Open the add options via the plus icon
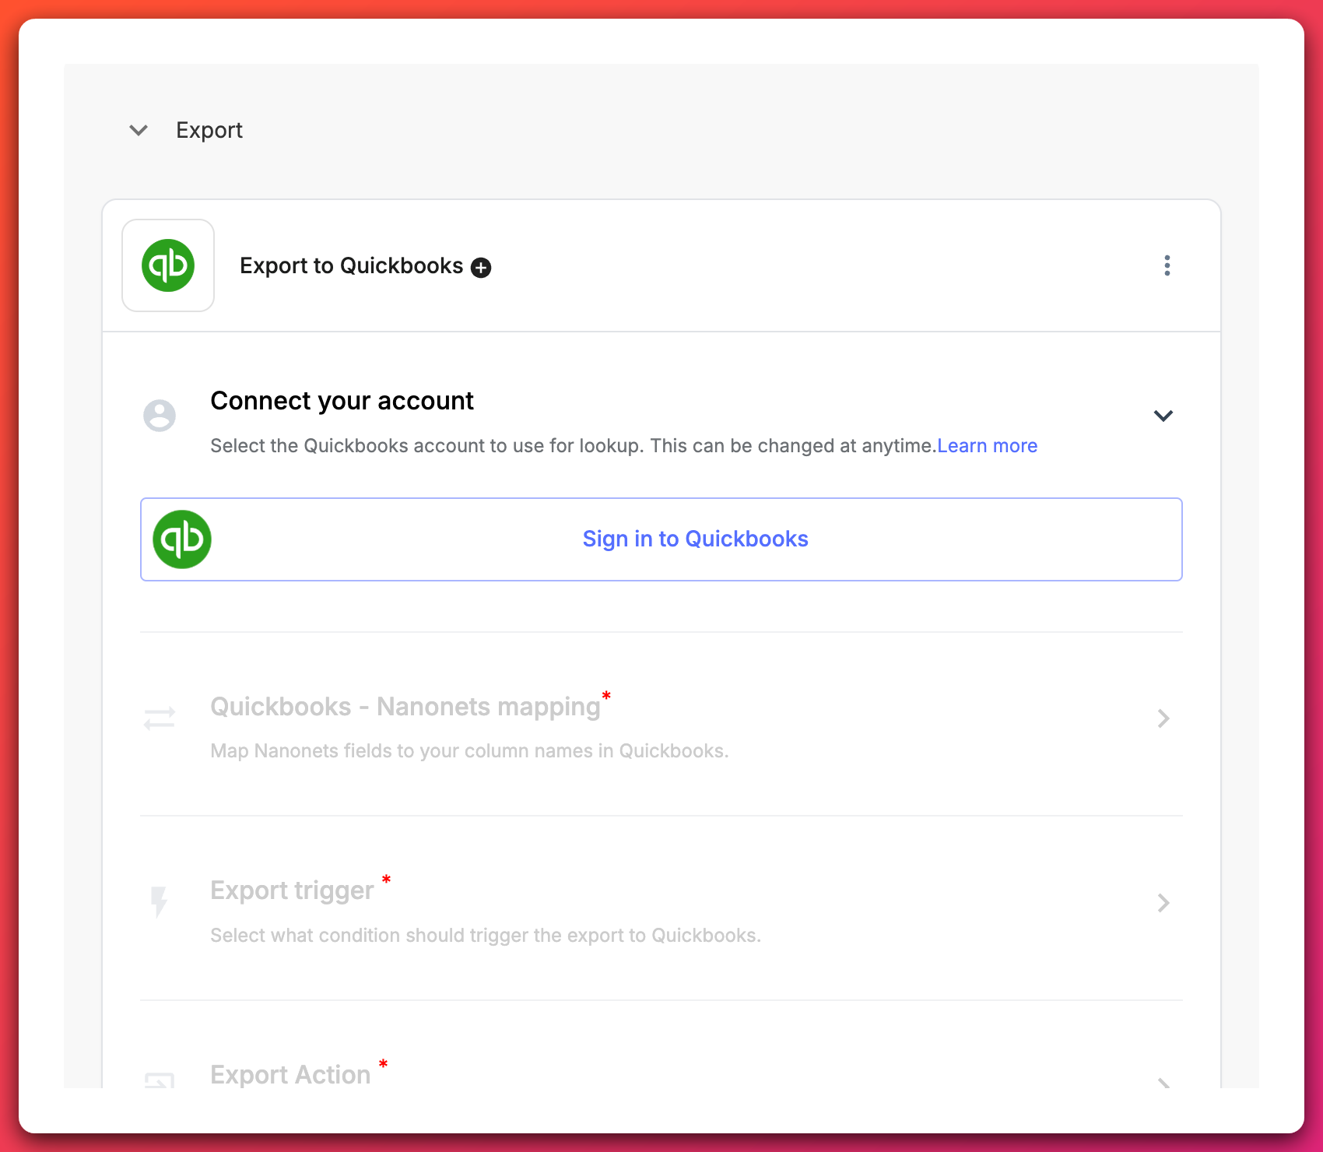1323x1152 pixels. (x=481, y=266)
